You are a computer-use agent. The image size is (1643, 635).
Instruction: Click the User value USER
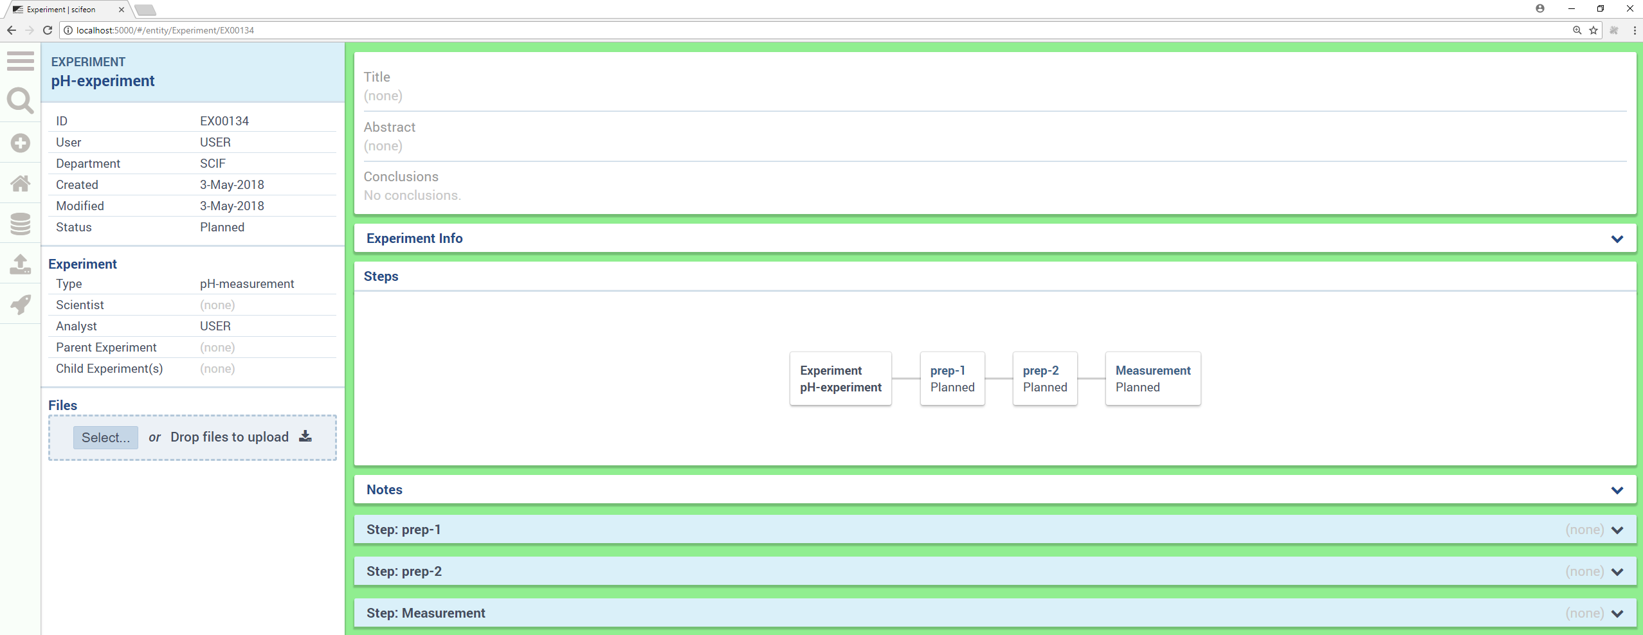tap(215, 142)
